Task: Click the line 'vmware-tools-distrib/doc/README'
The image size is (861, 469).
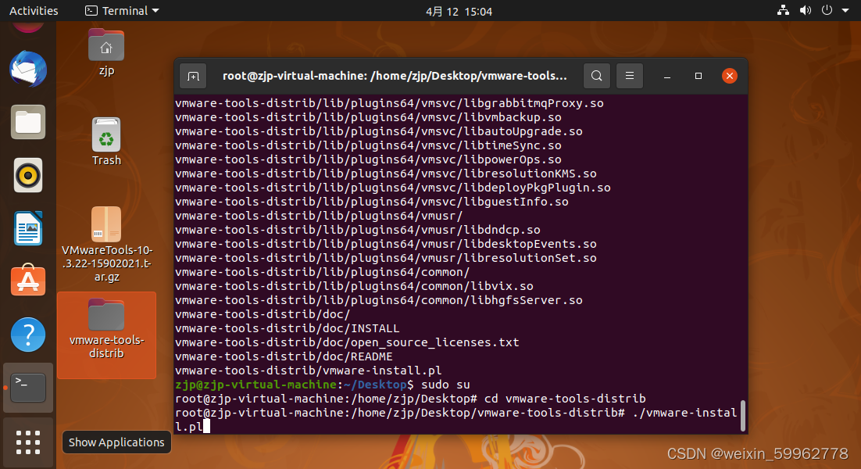Action: [x=284, y=356]
